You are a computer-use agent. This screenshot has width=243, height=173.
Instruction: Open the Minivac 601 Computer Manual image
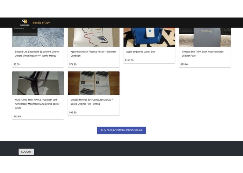94,83
